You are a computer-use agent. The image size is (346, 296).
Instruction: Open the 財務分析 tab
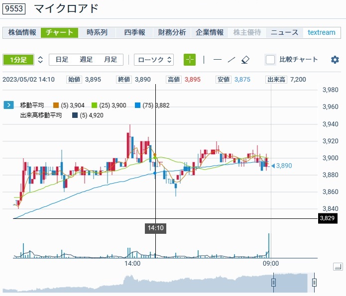click(x=172, y=32)
